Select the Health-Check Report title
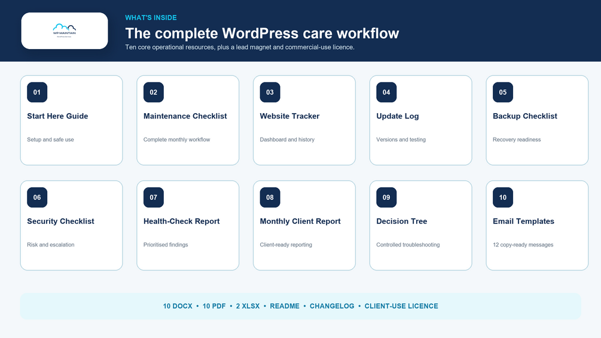Screen dimensions: 601x338 point(182,221)
